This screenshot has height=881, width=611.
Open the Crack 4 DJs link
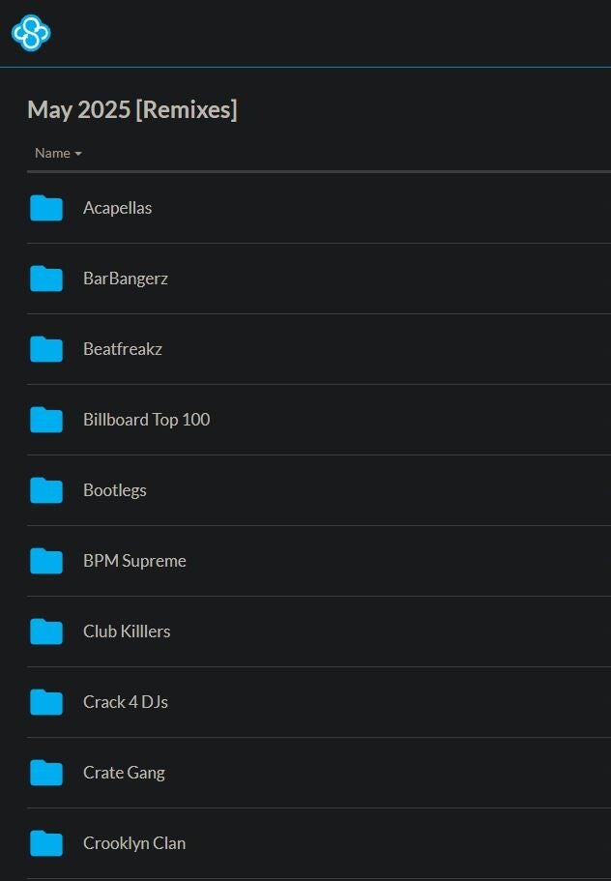126,702
